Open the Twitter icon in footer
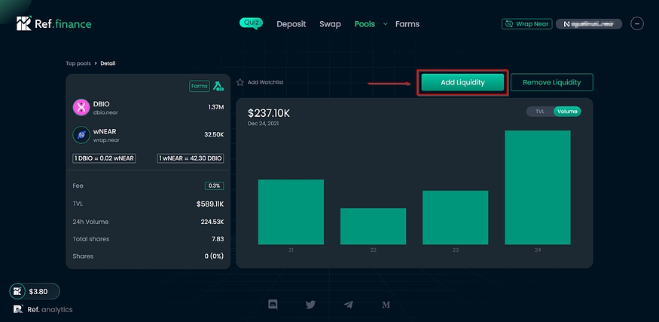 [310, 305]
